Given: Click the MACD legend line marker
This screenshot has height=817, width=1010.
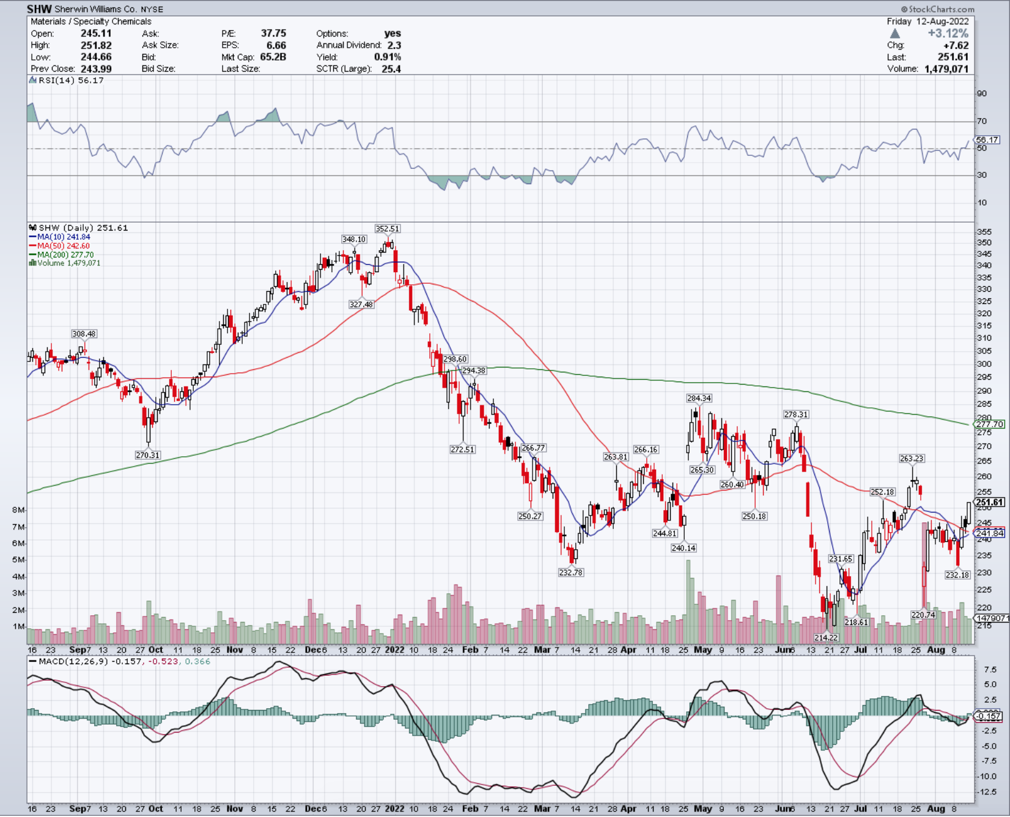Looking at the screenshot, I should (32, 661).
